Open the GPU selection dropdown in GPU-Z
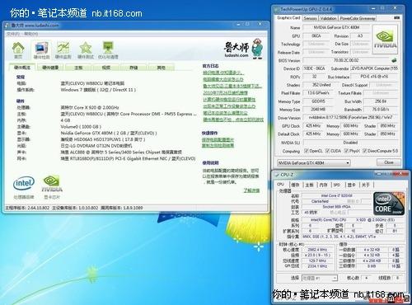Screen dimensions: 412x305 coord(314,163)
